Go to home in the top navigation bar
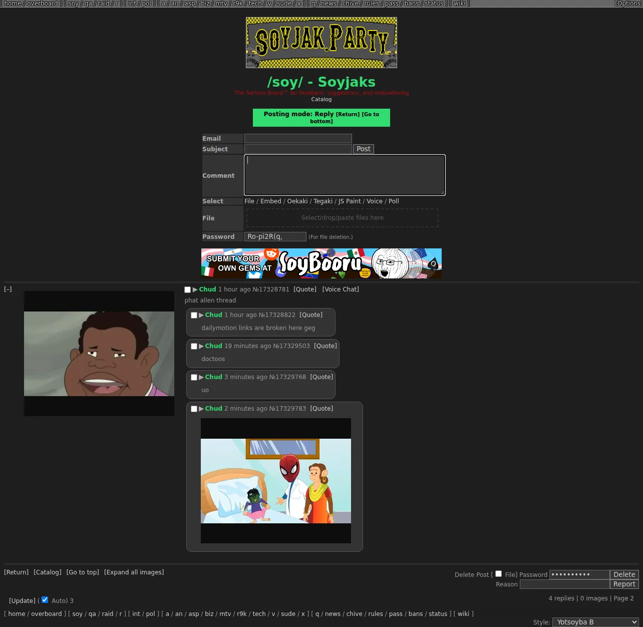The height and width of the screenshot is (627, 643). [13, 4]
